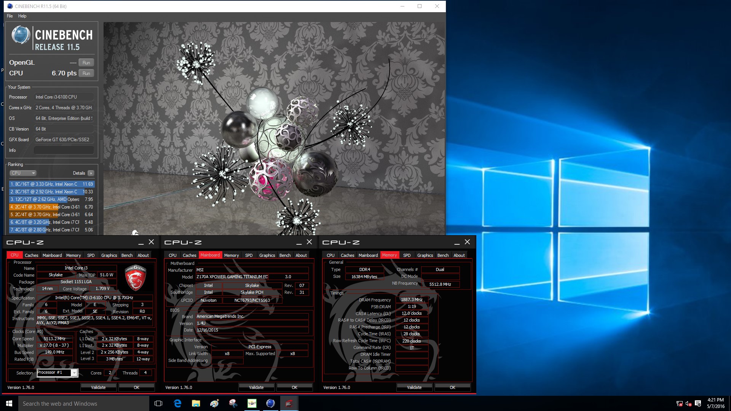The width and height of the screenshot is (731, 411).
Task: Click OK in first CPU-Z window
Action: tap(136, 387)
